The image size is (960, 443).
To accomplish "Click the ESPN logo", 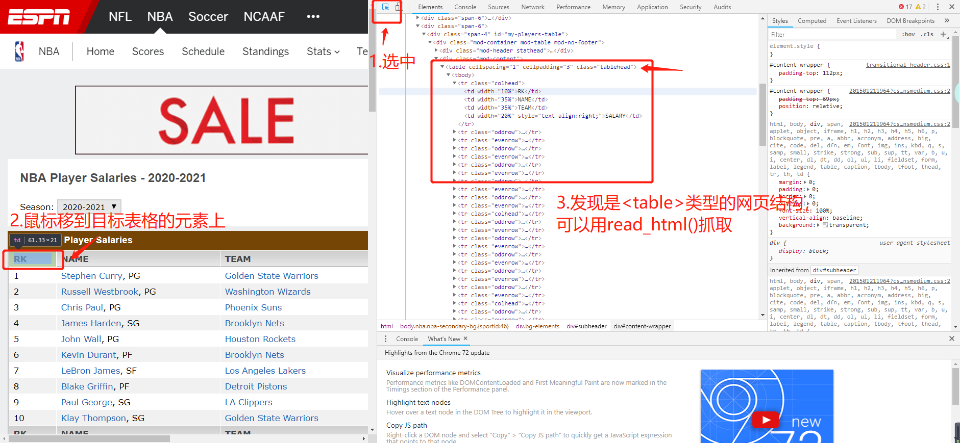I will [39, 17].
